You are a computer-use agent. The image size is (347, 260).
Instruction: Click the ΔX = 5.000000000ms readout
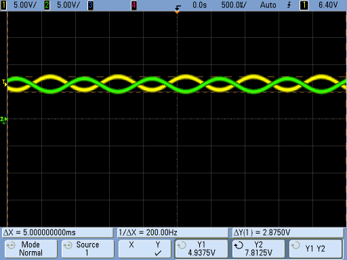pyautogui.click(x=58, y=233)
